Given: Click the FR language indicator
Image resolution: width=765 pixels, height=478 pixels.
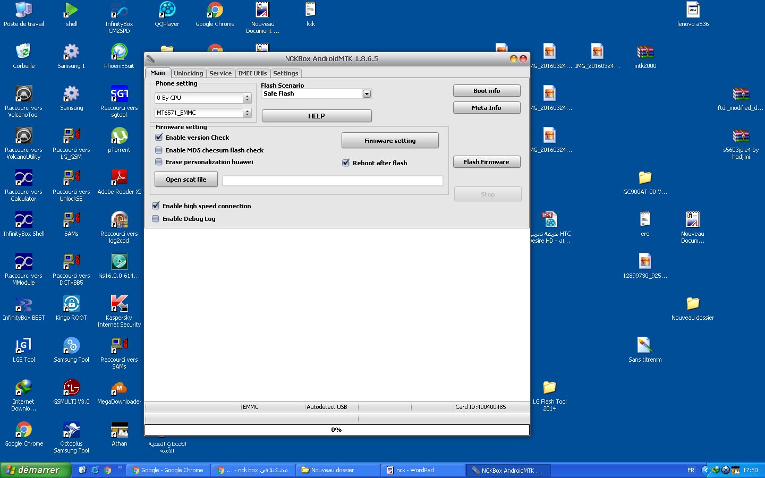Looking at the screenshot, I should click(x=691, y=470).
